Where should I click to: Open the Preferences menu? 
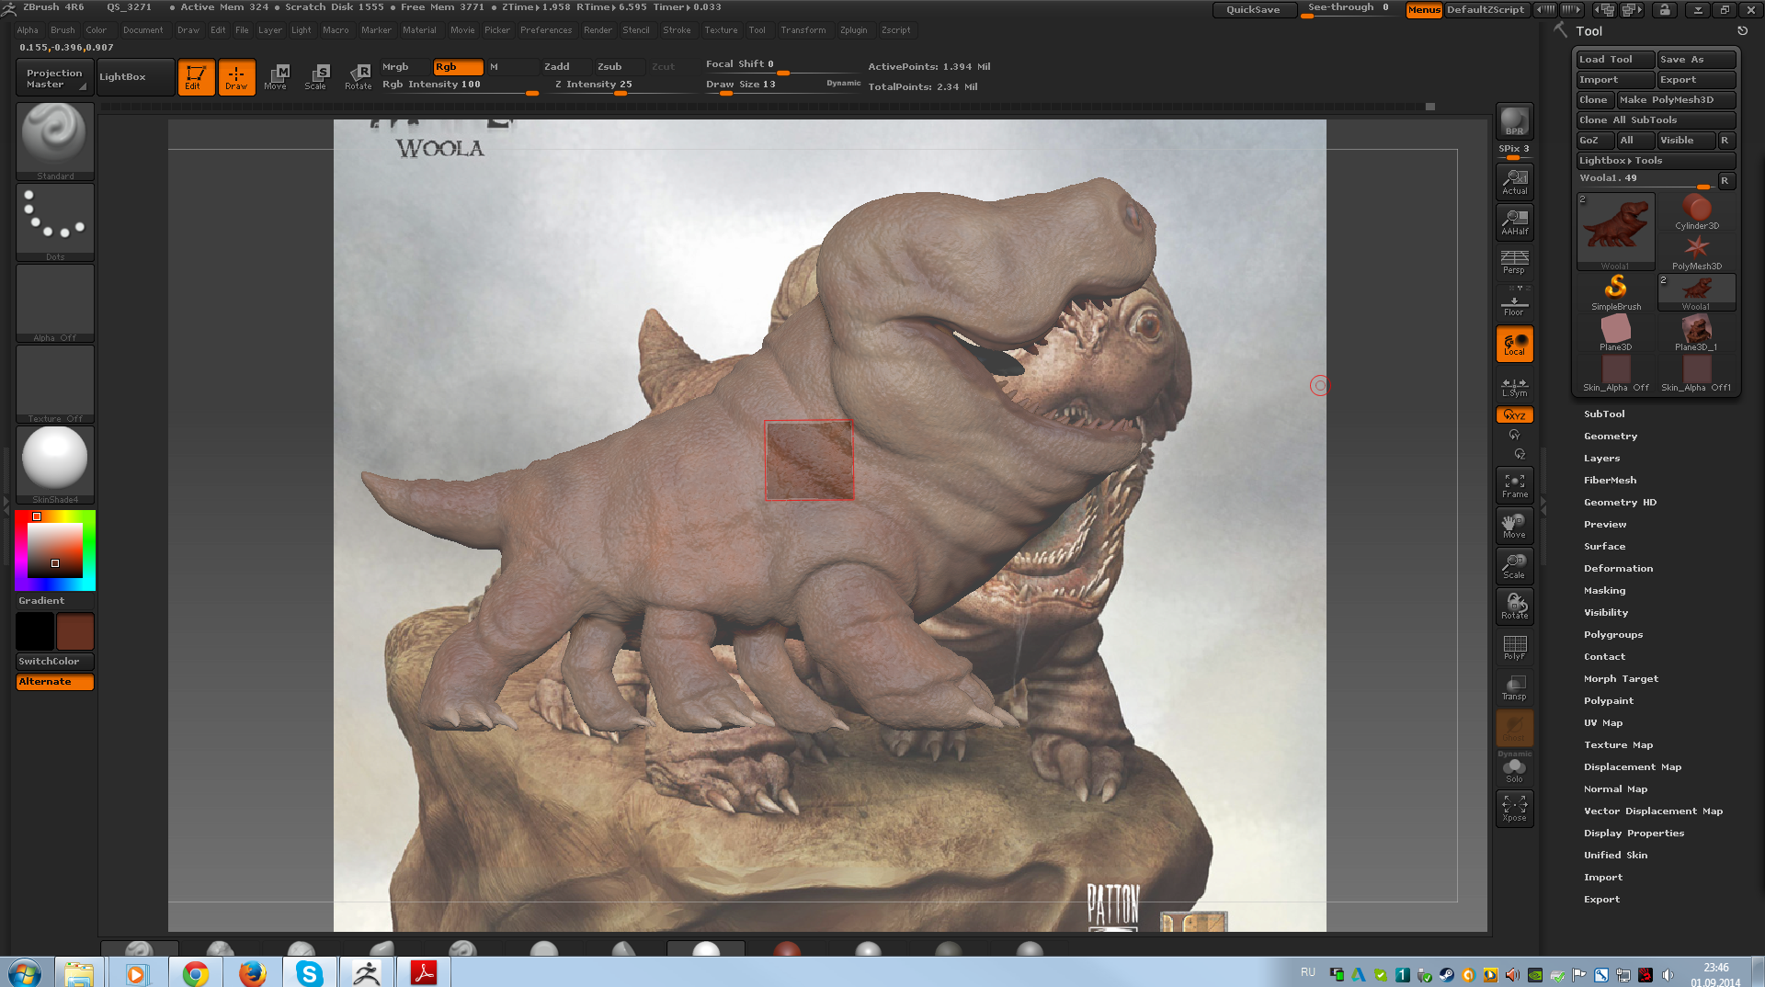(x=546, y=30)
